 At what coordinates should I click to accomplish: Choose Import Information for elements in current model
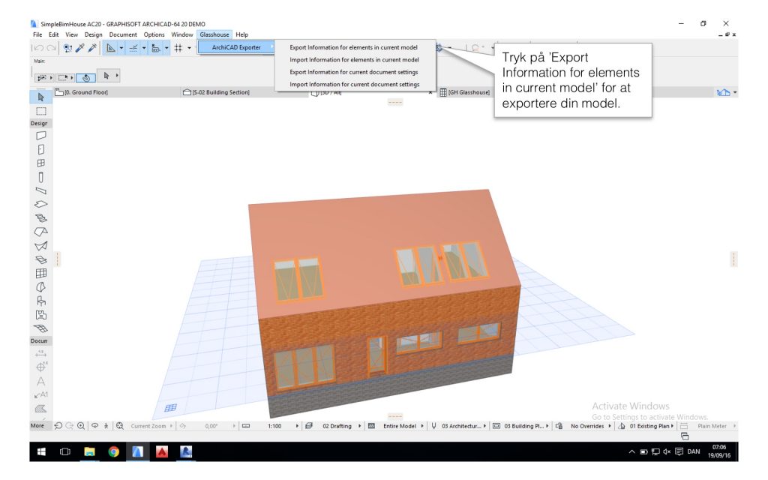[354, 60]
